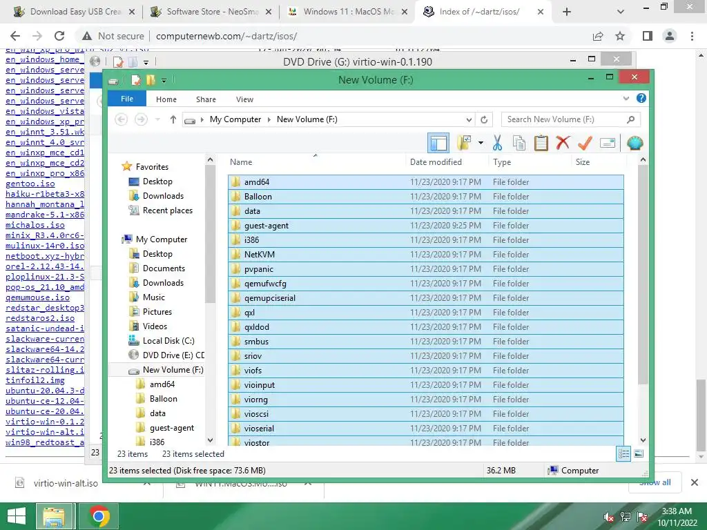This screenshot has height=530, width=707.
Task: Open the Home ribbon tab
Action: pos(166,99)
